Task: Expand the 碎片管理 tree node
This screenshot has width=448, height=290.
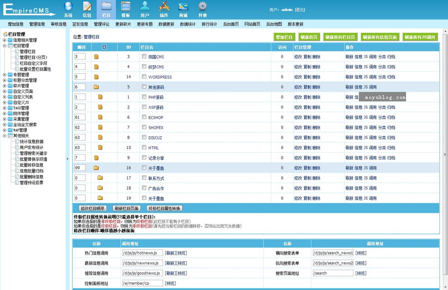Action: pos(4,86)
